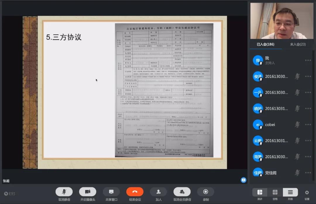
Task: Click the 一凡 participant avatar
Action: click(x=258, y=93)
